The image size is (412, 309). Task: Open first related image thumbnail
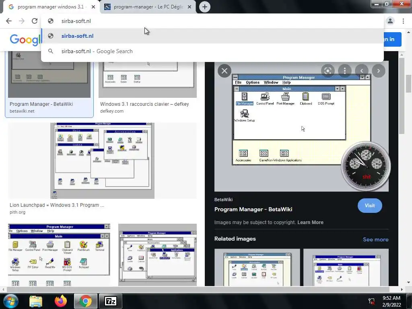click(x=257, y=268)
